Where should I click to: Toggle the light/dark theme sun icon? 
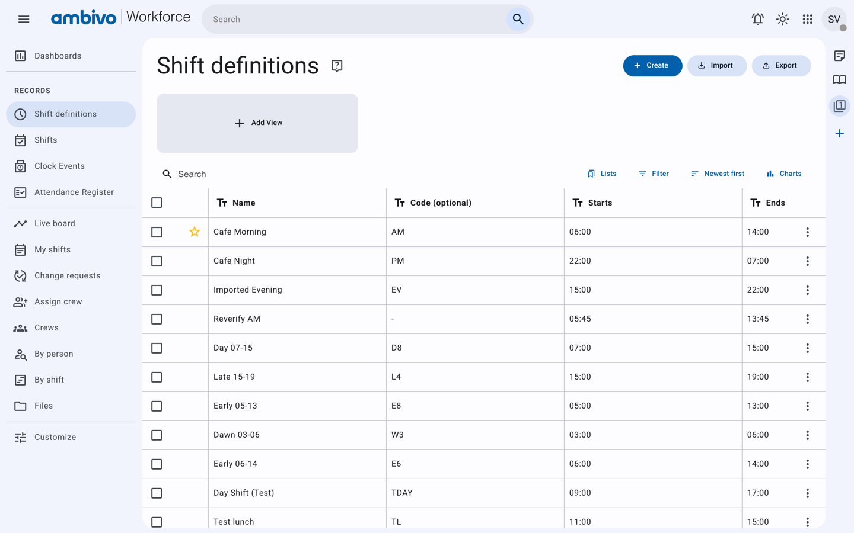pos(782,19)
